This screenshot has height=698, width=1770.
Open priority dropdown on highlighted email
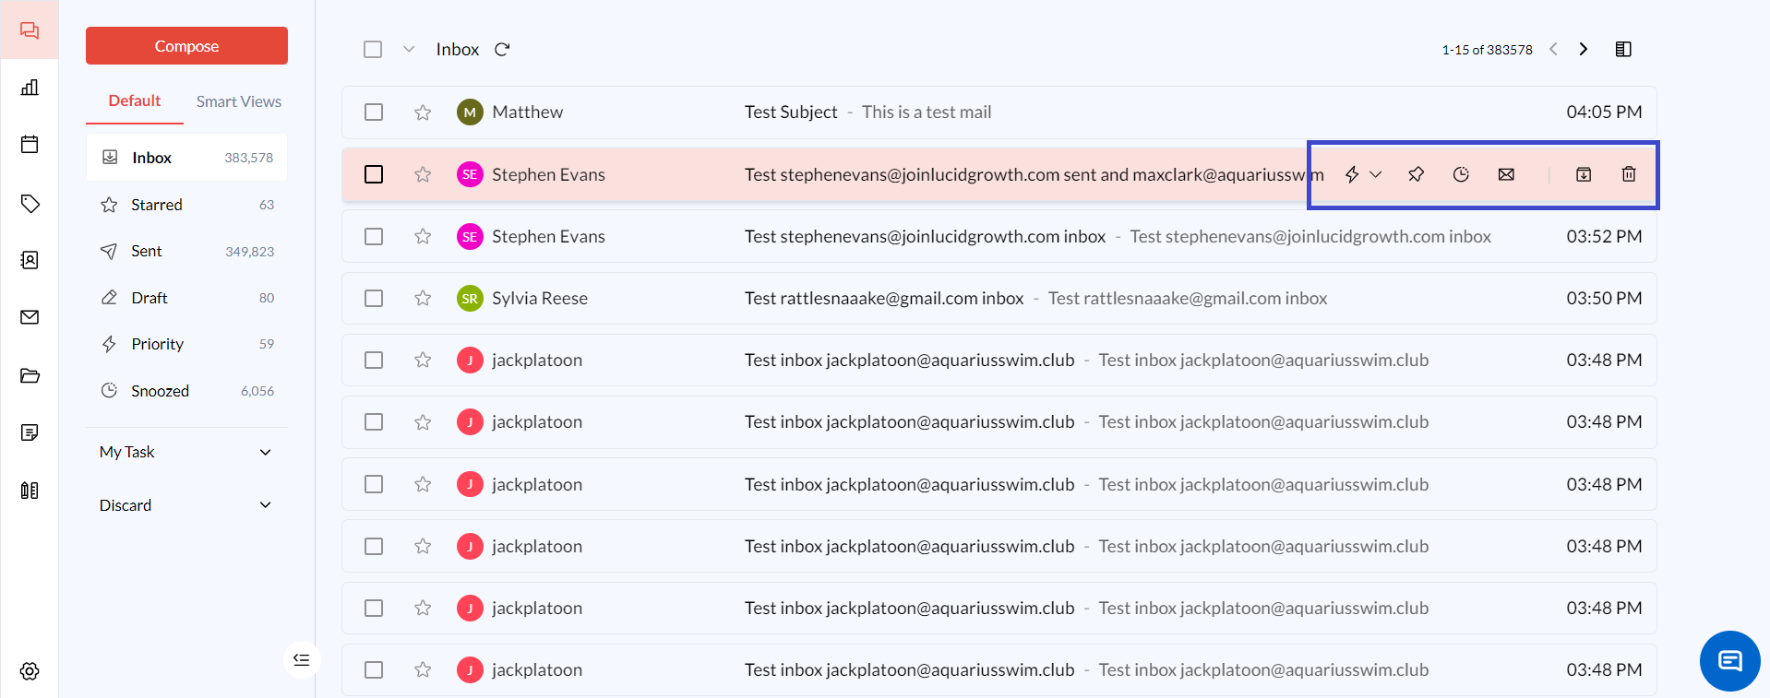[x=1375, y=174]
